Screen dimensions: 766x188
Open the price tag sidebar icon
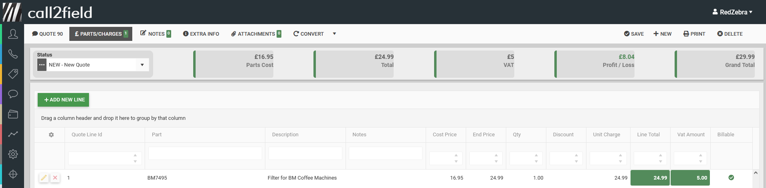pos(13,74)
